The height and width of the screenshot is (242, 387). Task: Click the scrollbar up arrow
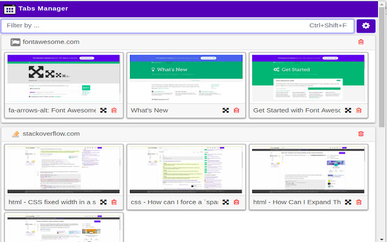click(x=382, y=4)
